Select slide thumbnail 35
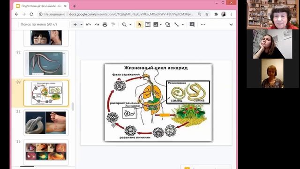This screenshot has width=300, height=169. 46,152
